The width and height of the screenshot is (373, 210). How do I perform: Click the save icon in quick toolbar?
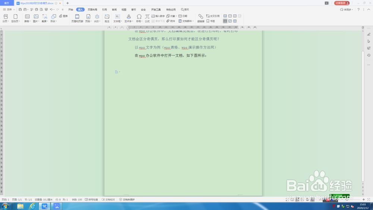point(20,10)
